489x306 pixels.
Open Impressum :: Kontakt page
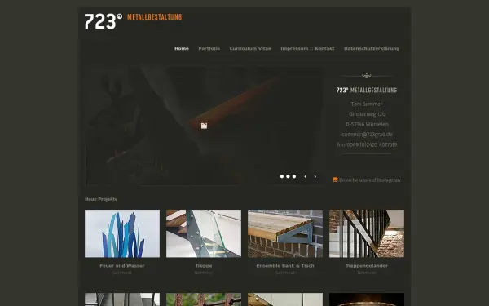point(307,48)
